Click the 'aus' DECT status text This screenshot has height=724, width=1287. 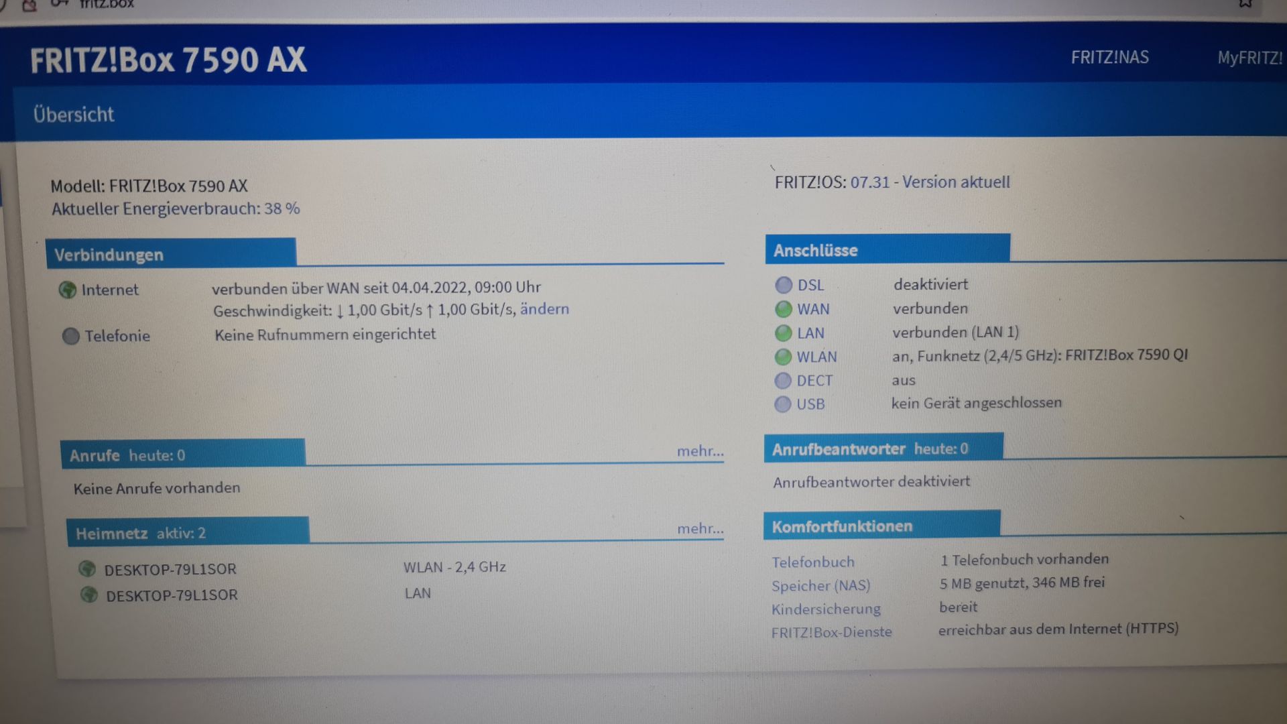point(903,381)
